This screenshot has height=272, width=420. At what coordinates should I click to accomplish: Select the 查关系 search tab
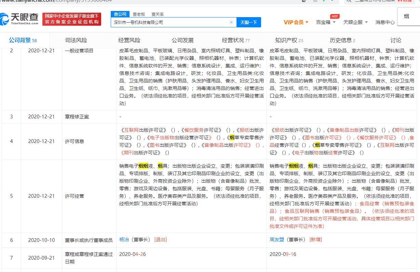pos(157,14)
